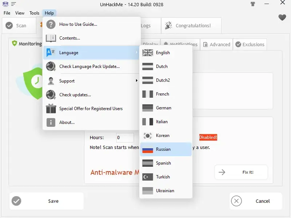Click the Monitoring shield icon
Viewport: 291px width, 218px height.
pyautogui.click(x=15, y=43)
